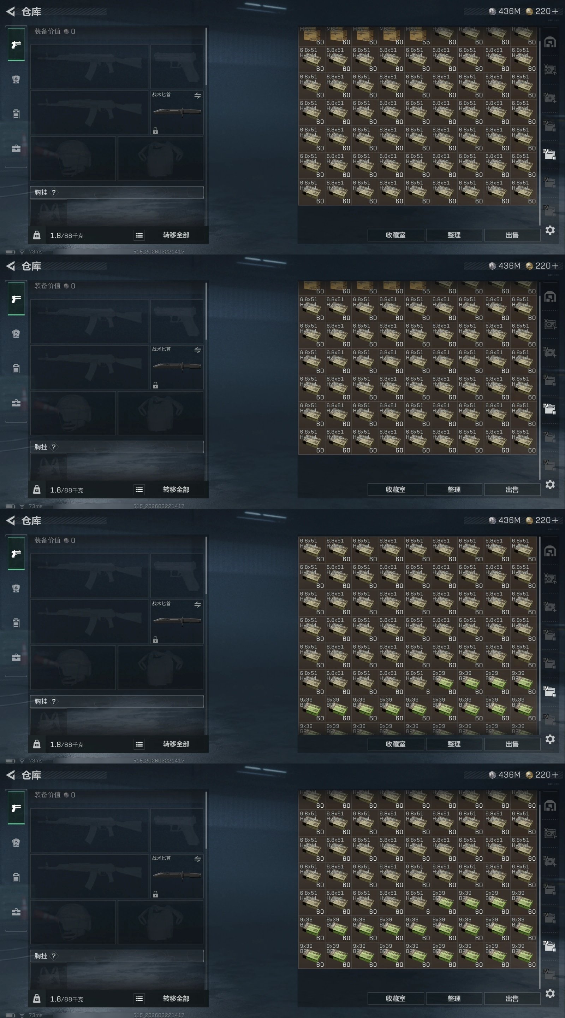Select the IV medical case container icon

[550, 97]
